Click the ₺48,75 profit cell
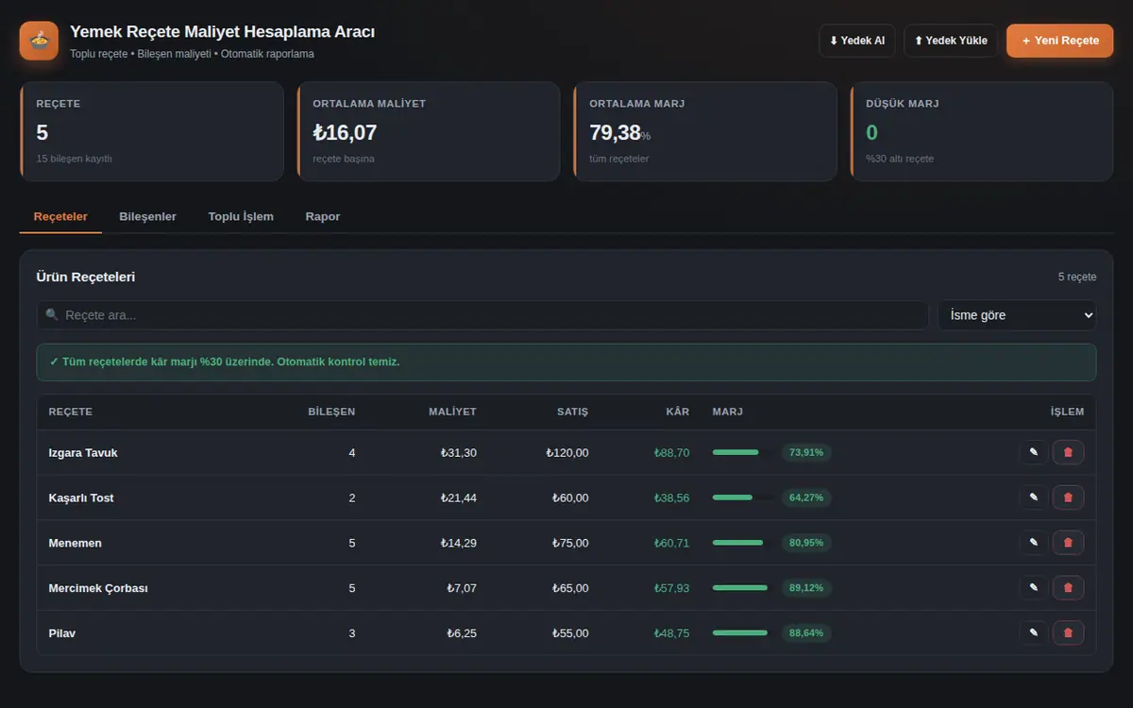 pos(671,633)
